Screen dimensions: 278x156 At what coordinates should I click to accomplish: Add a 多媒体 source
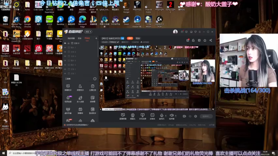click(152, 116)
